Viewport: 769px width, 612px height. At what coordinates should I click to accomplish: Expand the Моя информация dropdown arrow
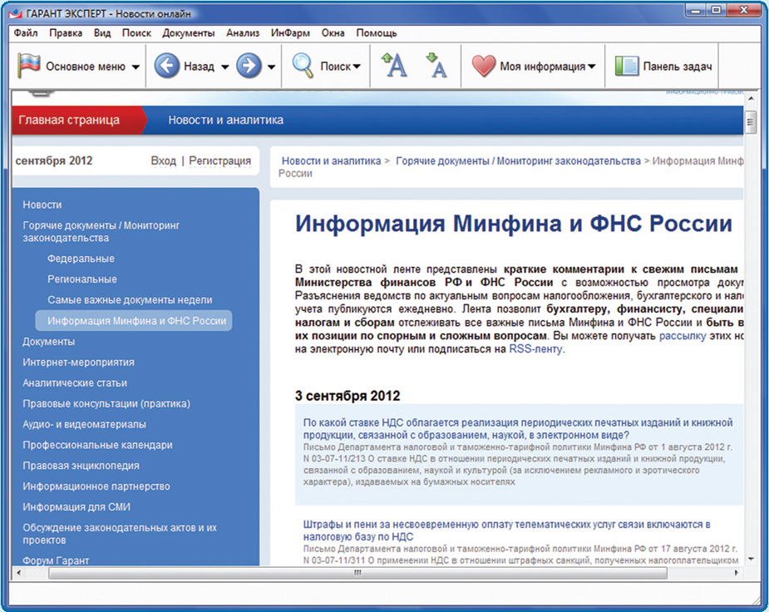[591, 67]
